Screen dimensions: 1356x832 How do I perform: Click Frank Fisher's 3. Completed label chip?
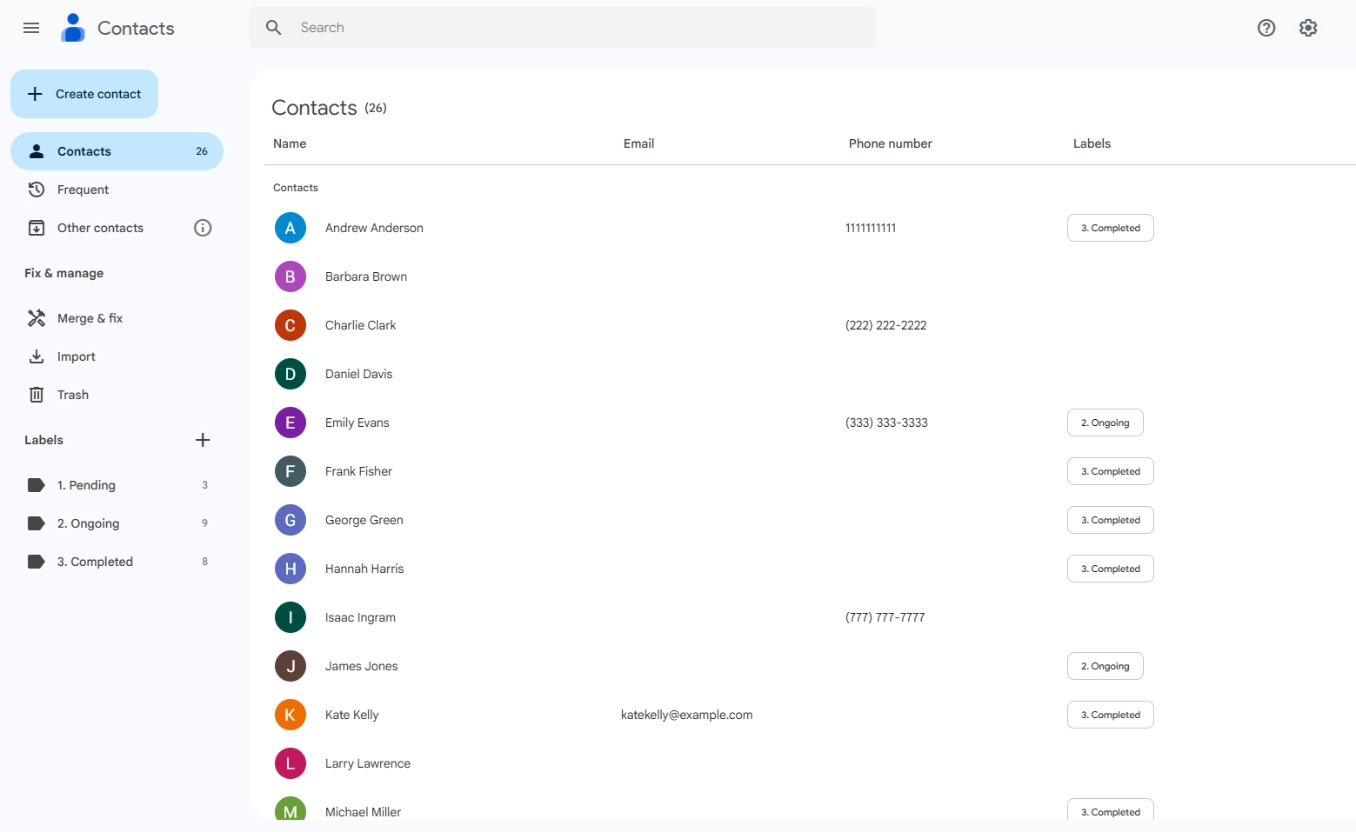tap(1111, 471)
